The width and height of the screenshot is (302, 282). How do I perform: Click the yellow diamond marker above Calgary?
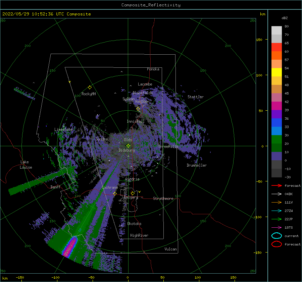click(x=133, y=193)
